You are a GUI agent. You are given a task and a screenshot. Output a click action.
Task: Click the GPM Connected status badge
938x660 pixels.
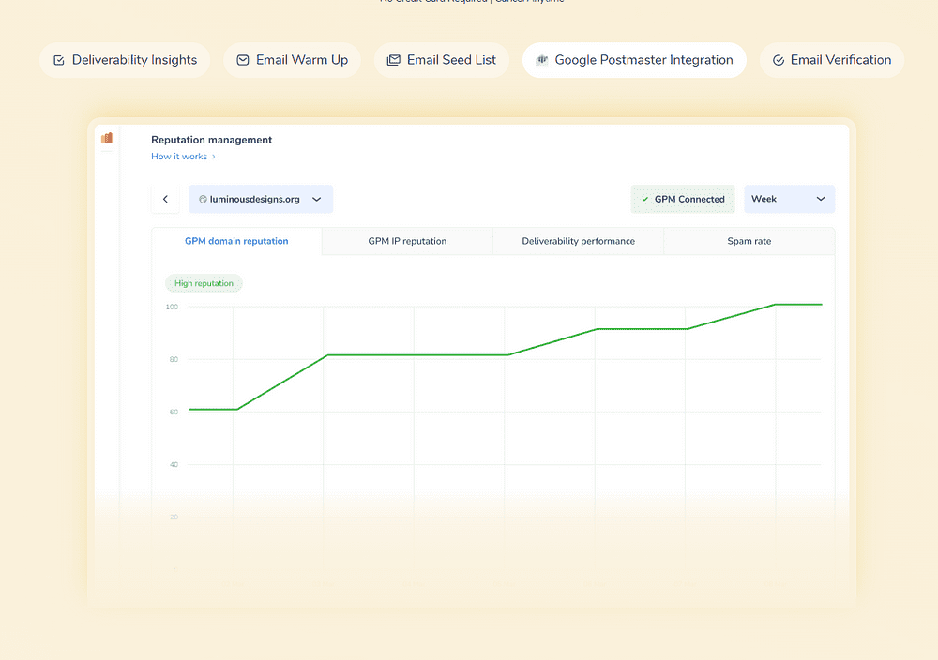click(x=683, y=199)
